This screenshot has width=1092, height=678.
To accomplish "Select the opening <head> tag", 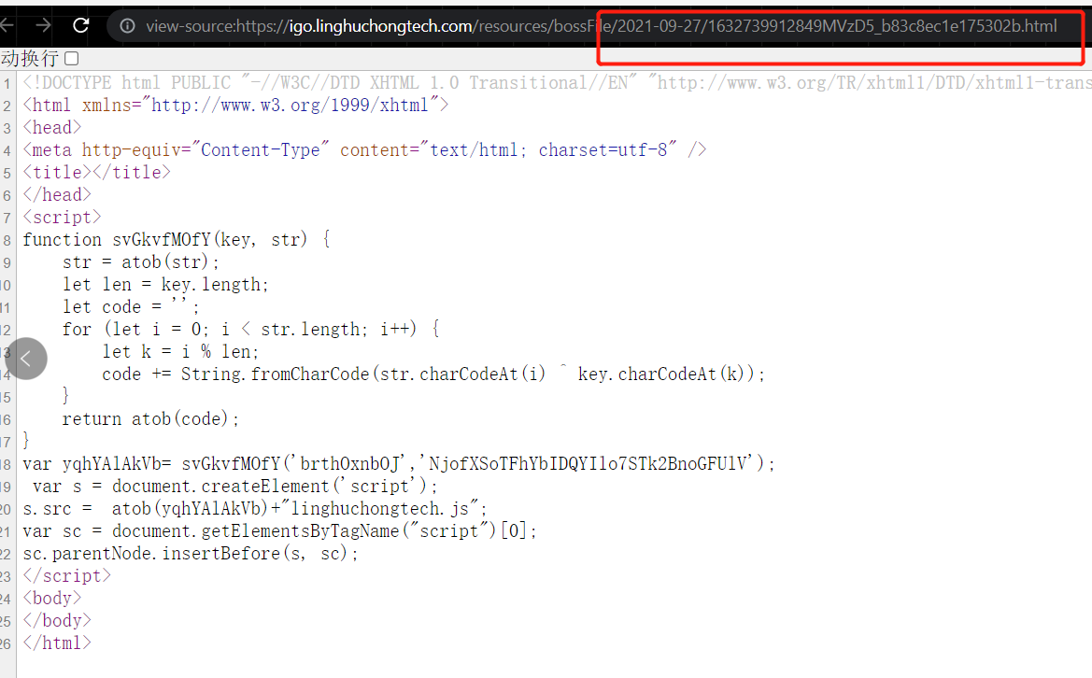I will coord(52,127).
